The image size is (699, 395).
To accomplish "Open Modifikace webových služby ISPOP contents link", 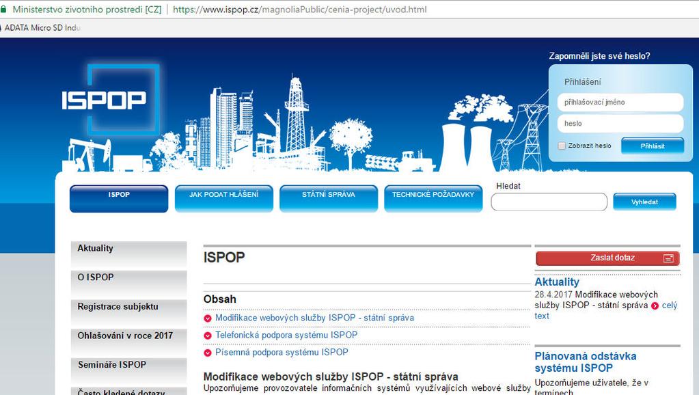I will coord(315,318).
